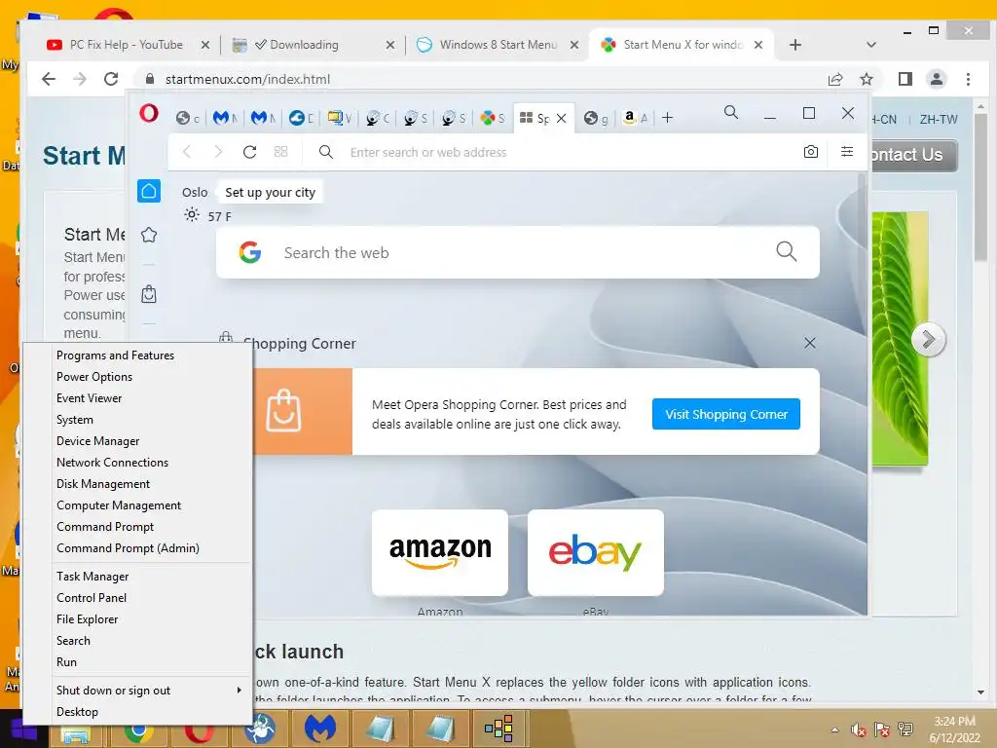Click Opera back arrow
Viewport: 997px width, 748px height.
point(187,152)
